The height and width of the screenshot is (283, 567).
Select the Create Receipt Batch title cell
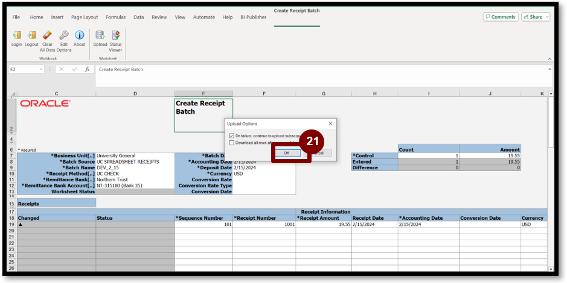pyautogui.click(x=203, y=116)
